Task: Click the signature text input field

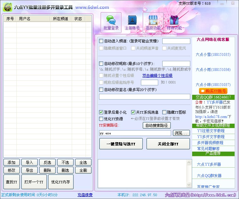Action: 144,97
